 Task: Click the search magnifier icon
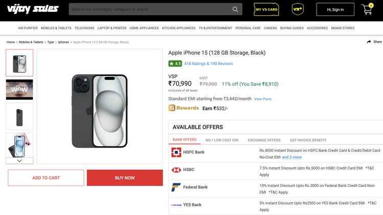235,9
